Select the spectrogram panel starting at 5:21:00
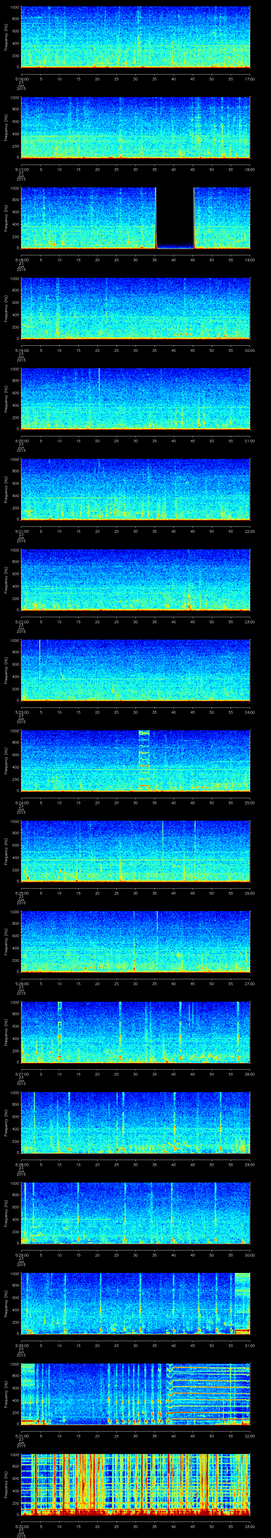 tap(136, 489)
